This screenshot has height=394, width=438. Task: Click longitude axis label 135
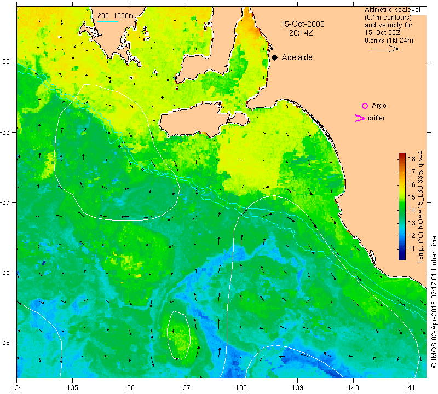tap(73, 388)
